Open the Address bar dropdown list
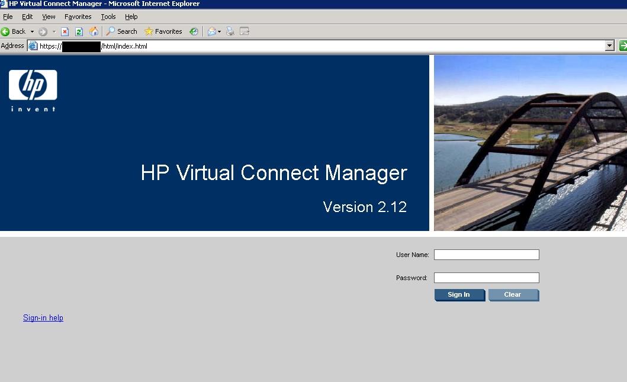 pyautogui.click(x=610, y=46)
